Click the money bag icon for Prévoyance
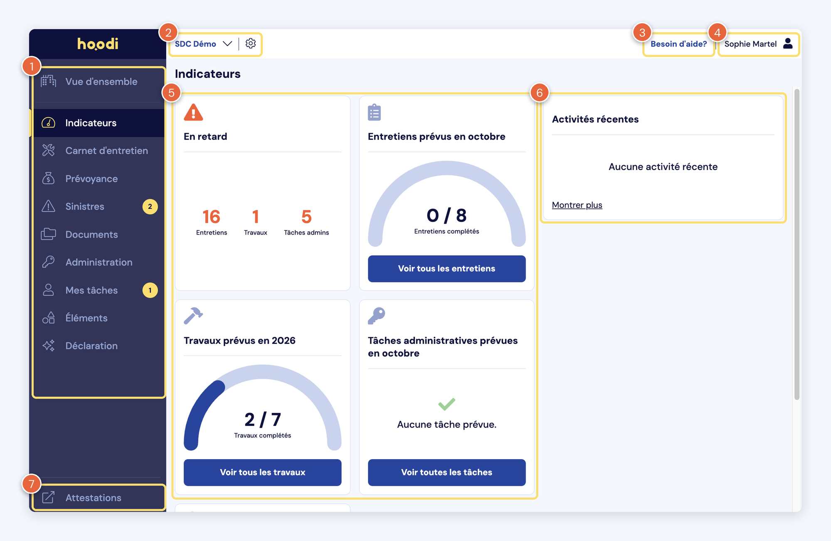This screenshot has height=541, width=831. [x=49, y=178]
